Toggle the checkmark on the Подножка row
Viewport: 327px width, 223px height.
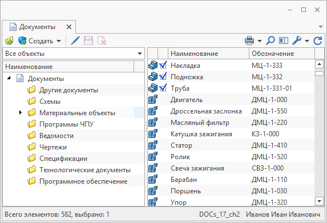click(163, 76)
